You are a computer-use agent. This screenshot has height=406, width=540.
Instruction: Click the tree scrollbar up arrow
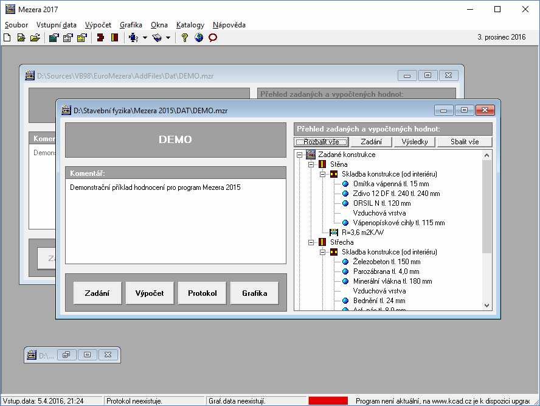coord(486,155)
